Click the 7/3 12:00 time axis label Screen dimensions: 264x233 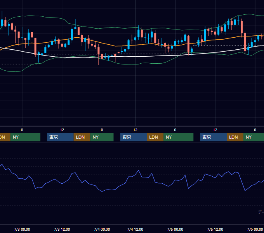coord(62,229)
